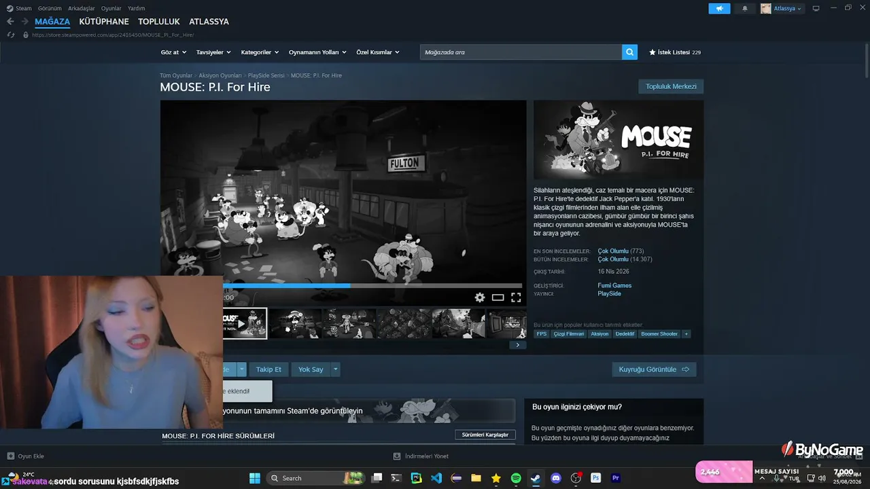Switch to the TOPLULUK tab
Image resolution: width=870 pixels, height=489 pixels.
[159, 22]
